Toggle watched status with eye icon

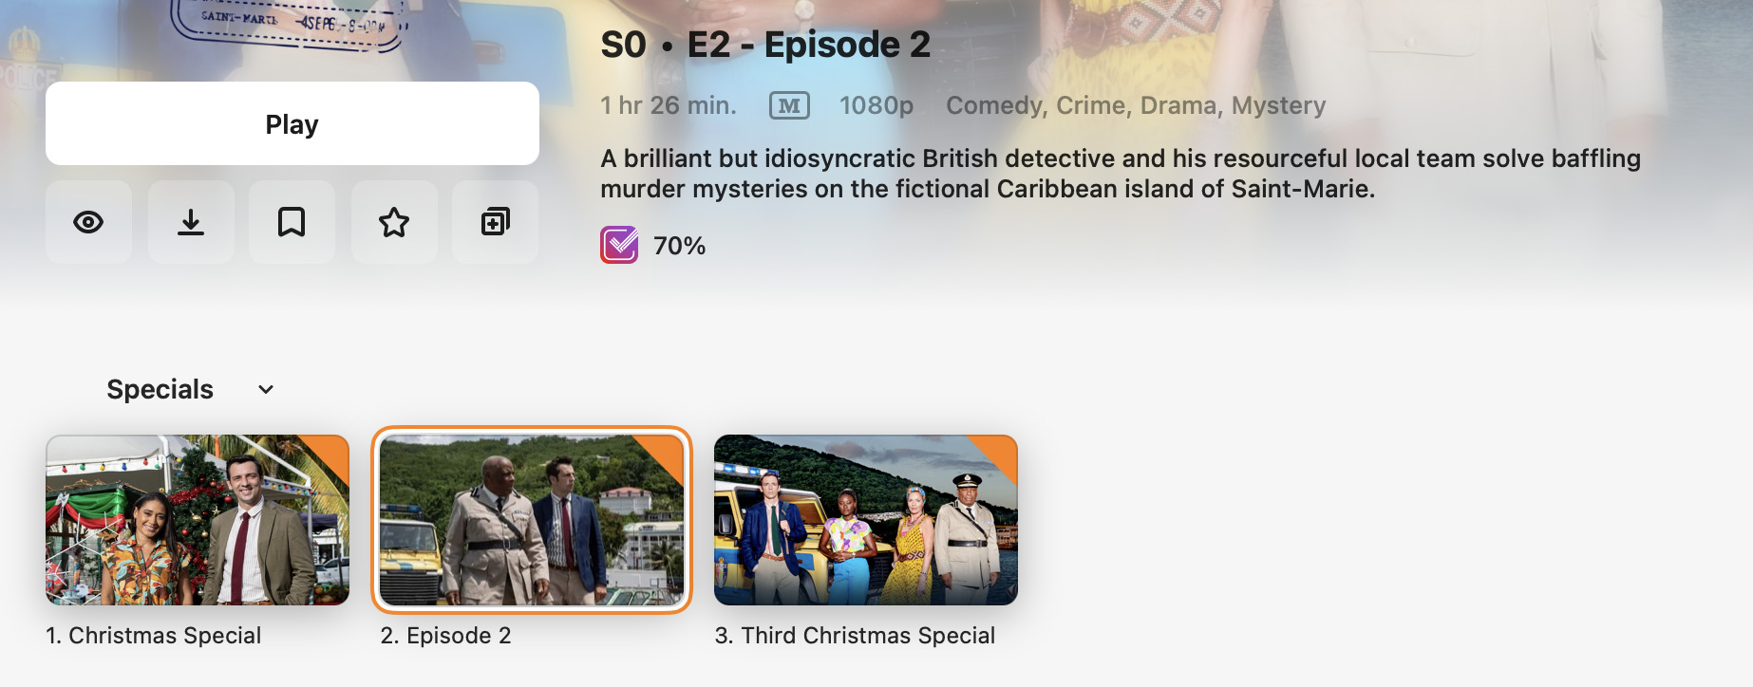[x=88, y=222]
